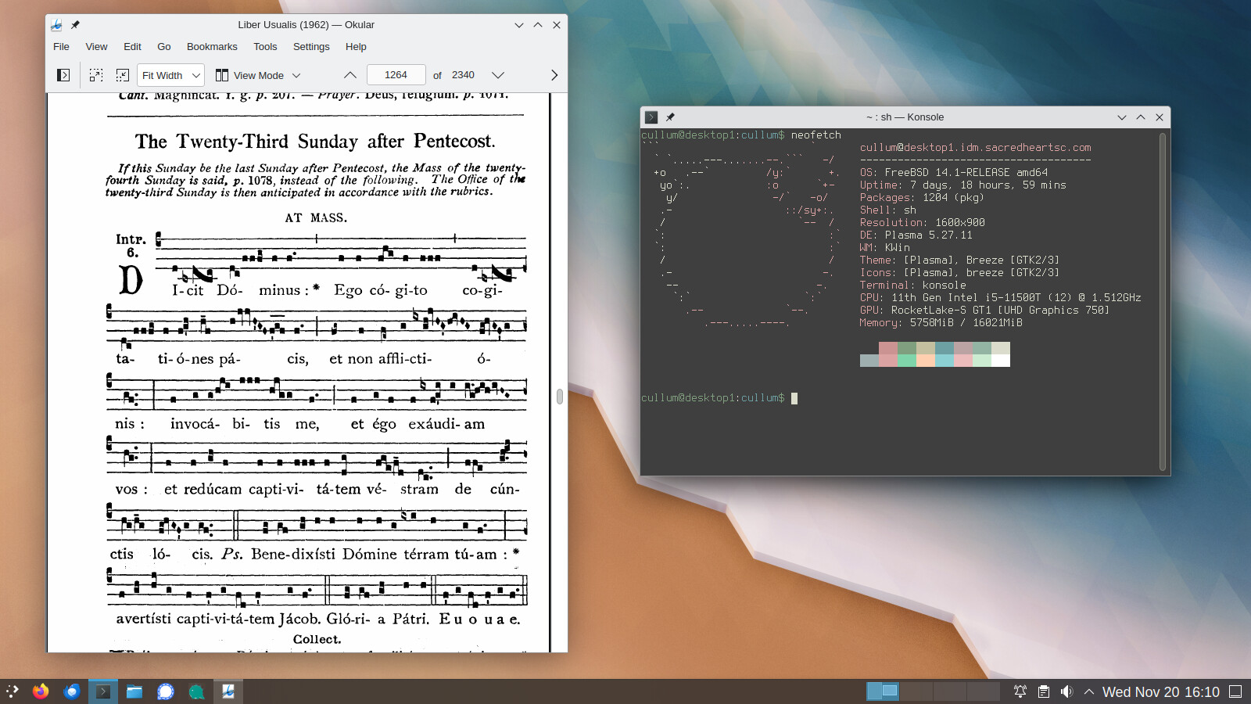The width and height of the screenshot is (1251, 704).
Task: Click the CPU: 11th Gen Intel line
Action: [1001, 298]
